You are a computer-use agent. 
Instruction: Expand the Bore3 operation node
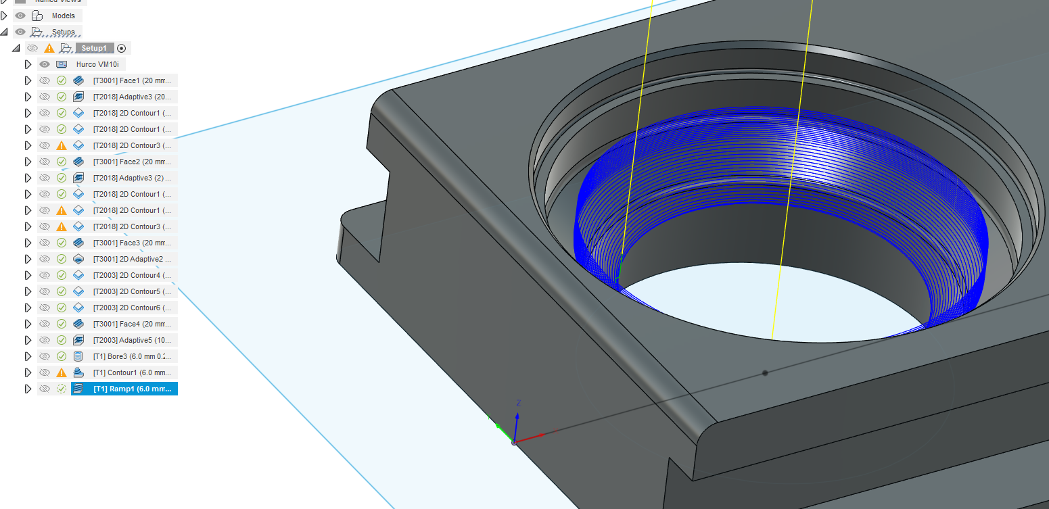pos(28,356)
